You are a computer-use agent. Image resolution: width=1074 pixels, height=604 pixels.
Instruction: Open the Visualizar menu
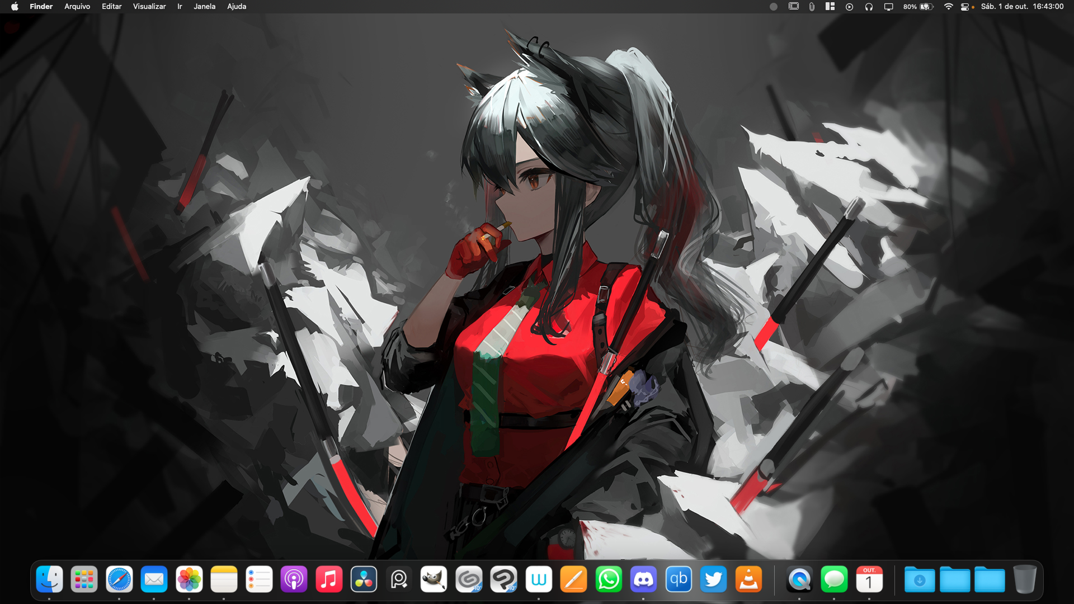tap(149, 7)
